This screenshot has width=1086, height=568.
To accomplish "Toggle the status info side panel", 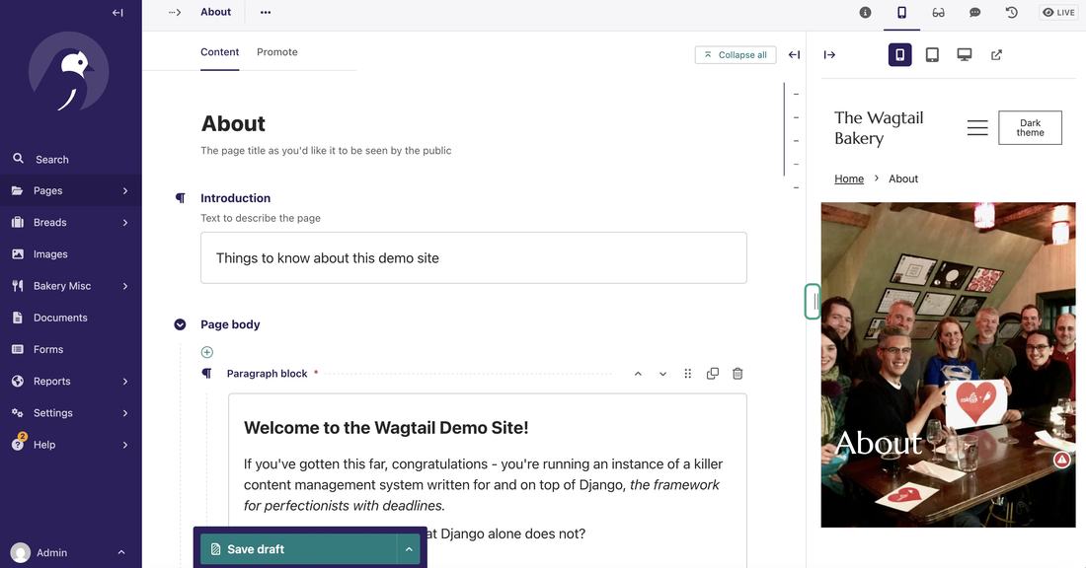I will [x=865, y=13].
